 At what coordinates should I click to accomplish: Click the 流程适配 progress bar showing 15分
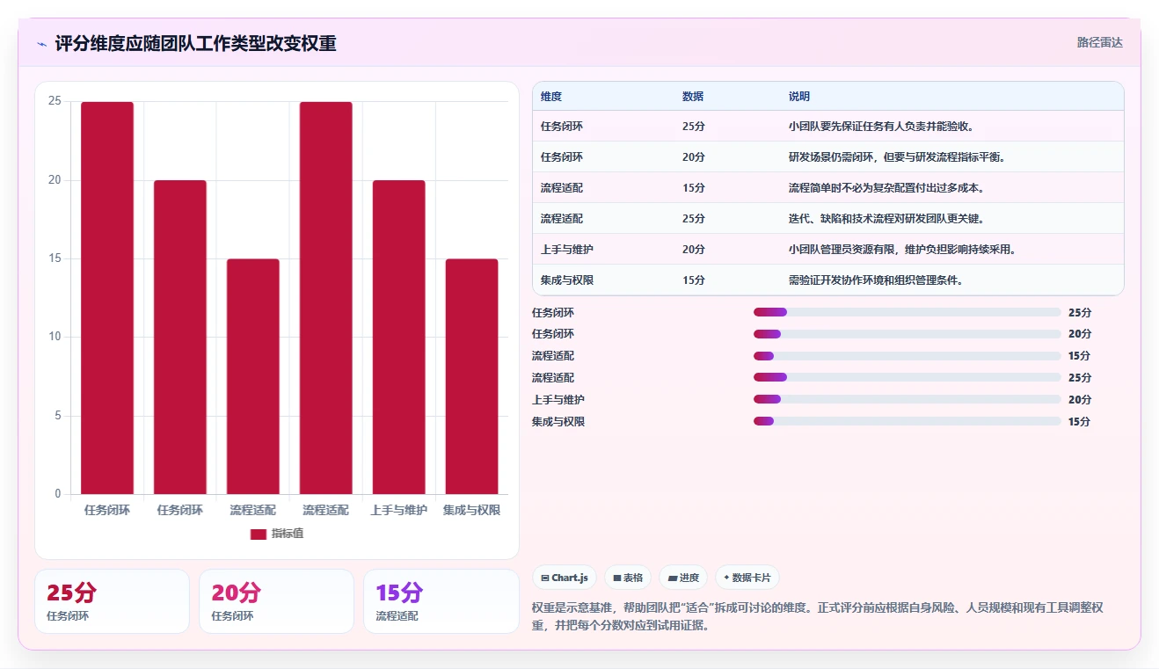point(907,356)
